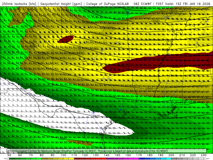Click the 10020 height contour label
Image resolution: width=213 pixels, height=160 pixels.
(x=173, y=11)
